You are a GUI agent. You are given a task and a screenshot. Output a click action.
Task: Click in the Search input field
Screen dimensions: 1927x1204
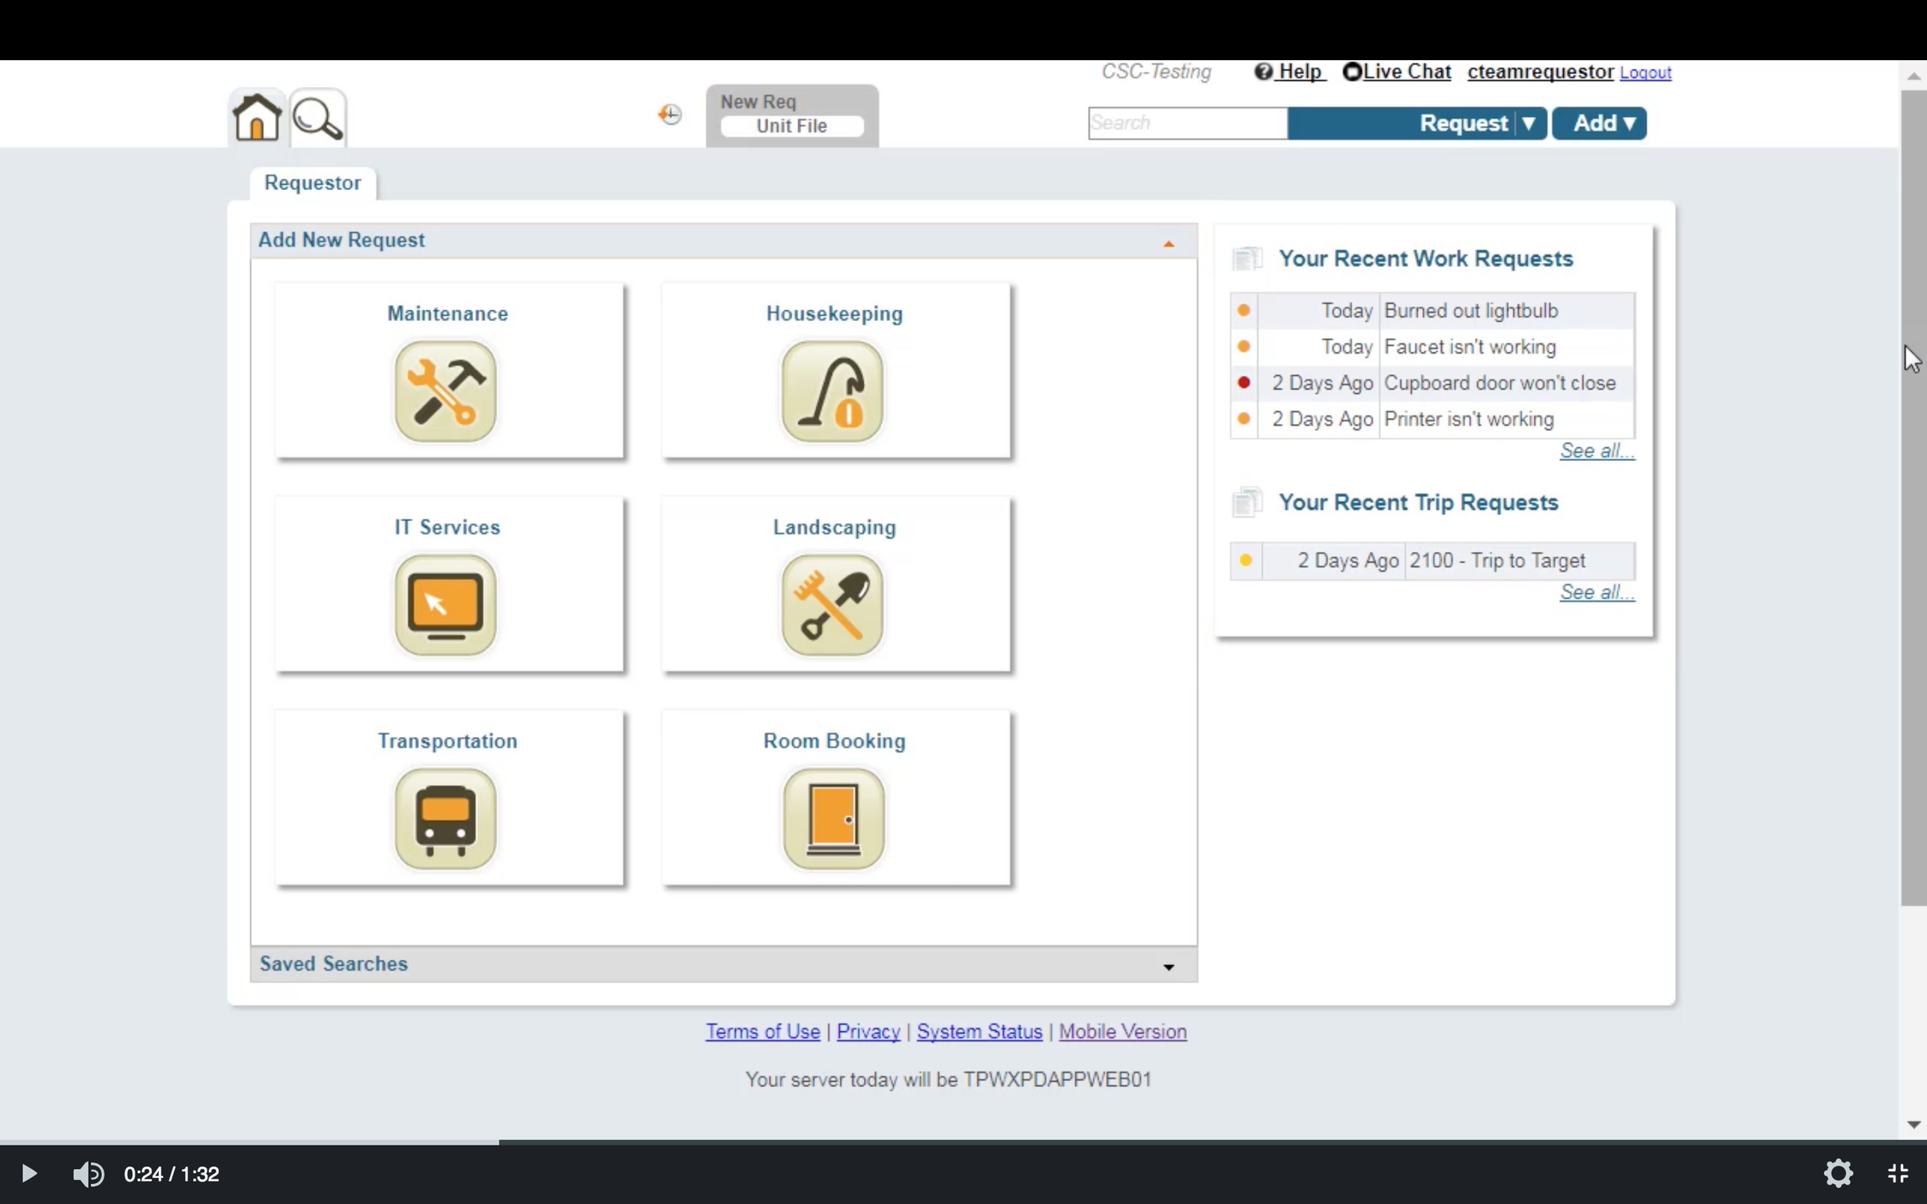coord(1187,124)
